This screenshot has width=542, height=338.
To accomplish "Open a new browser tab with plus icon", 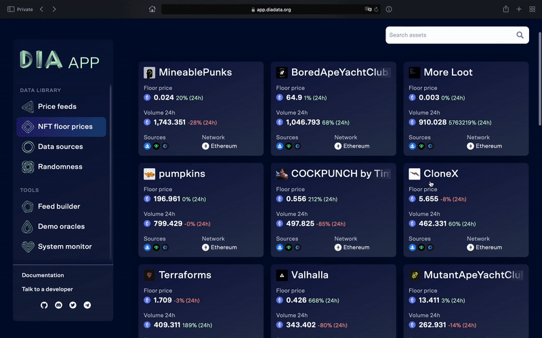I will coord(519,9).
